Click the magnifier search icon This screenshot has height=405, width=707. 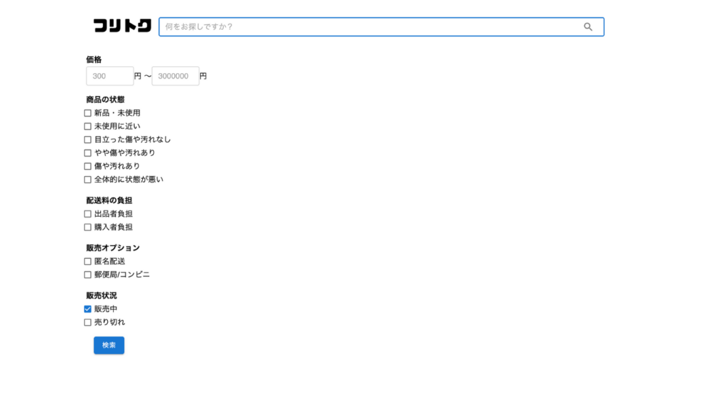588,27
